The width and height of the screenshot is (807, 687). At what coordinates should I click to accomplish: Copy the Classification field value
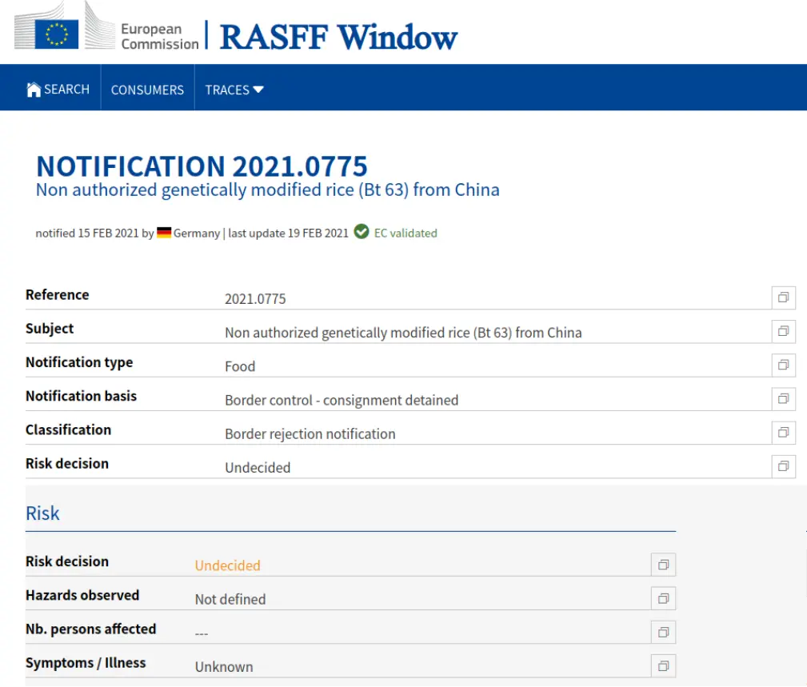(783, 433)
